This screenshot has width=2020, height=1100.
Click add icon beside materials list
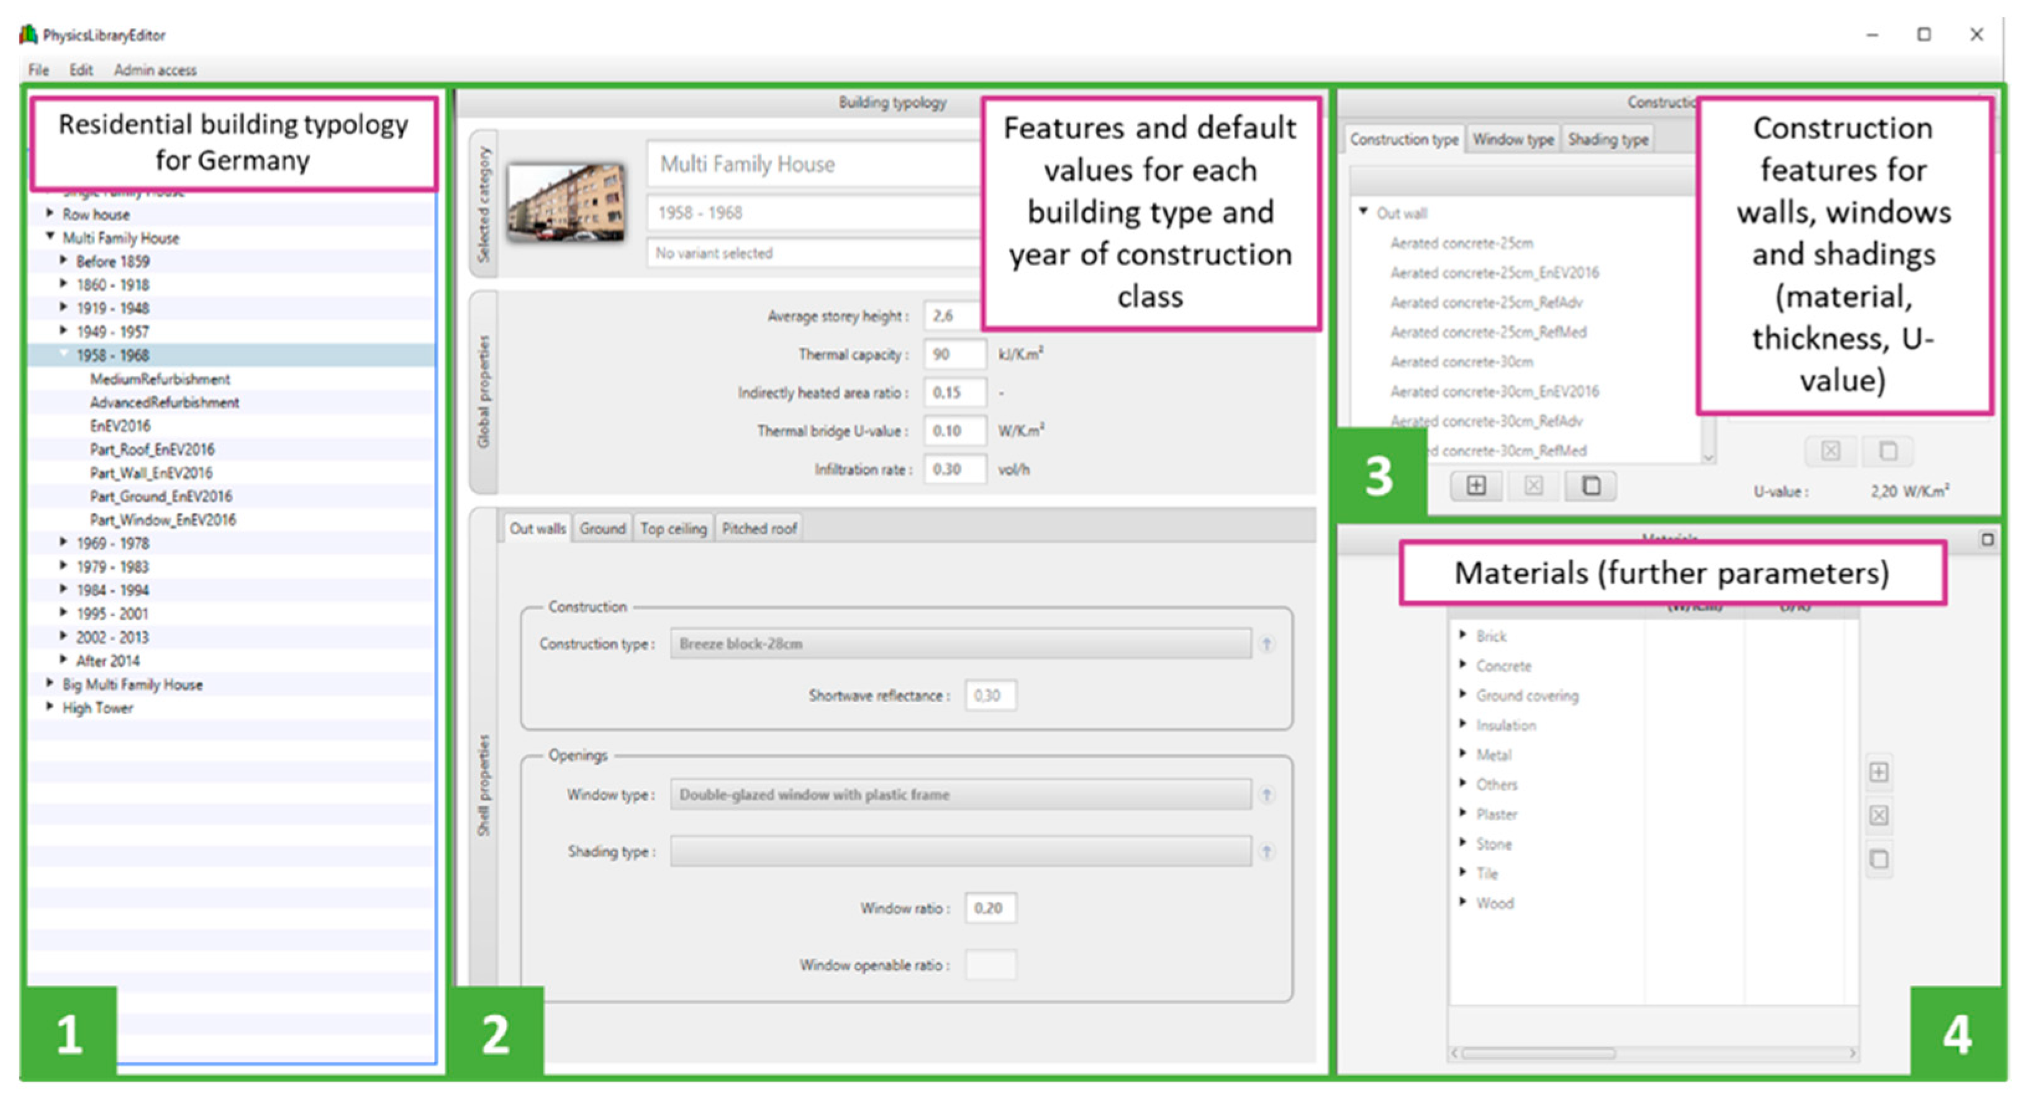tap(1878, 772)
